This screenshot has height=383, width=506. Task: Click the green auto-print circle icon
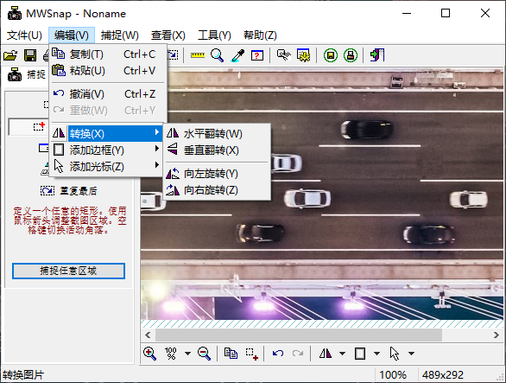click(x=351, y=55)
